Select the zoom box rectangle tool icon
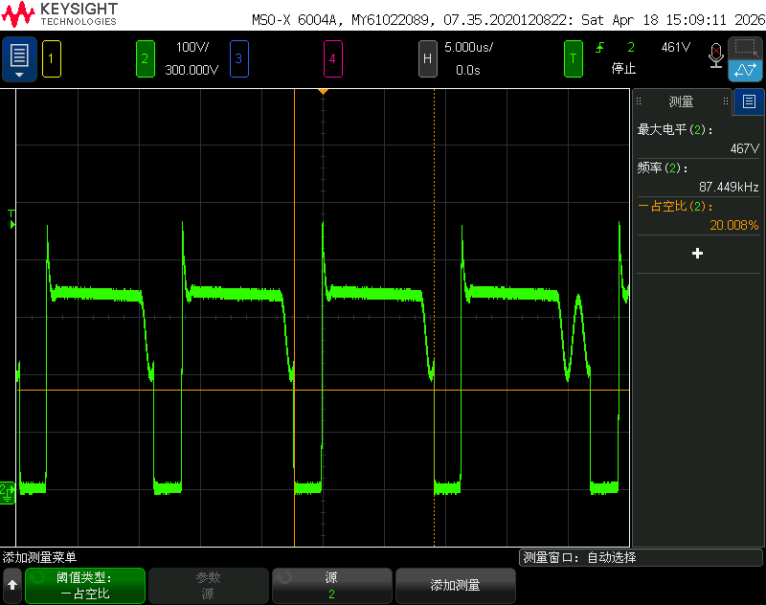Screen dimensions: 766x605 click(x=746, y=48)
